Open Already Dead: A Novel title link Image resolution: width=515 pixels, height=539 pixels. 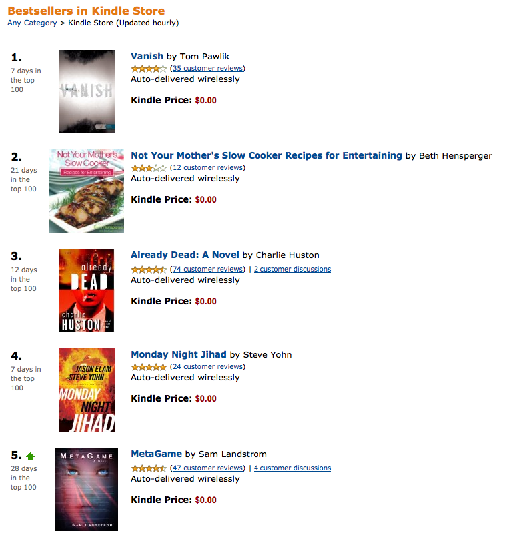[x=185, y=255]
